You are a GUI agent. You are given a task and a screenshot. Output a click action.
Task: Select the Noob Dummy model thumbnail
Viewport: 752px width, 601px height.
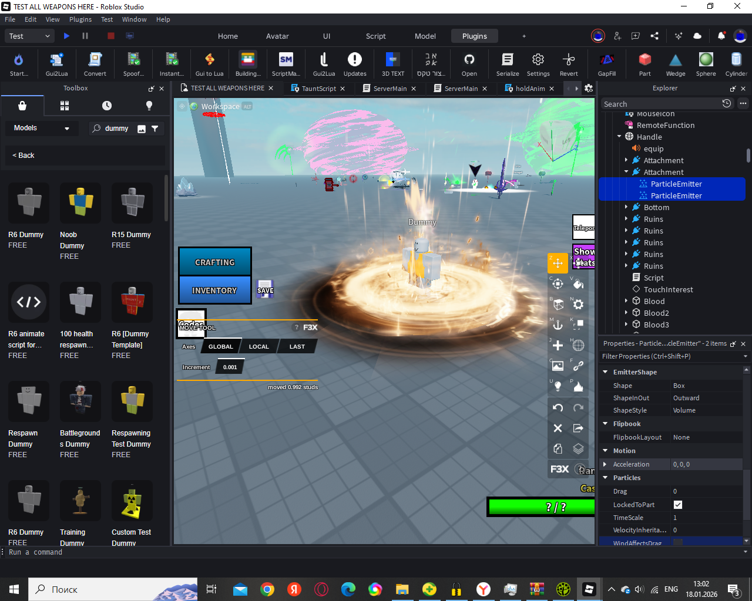click(80, 202)
